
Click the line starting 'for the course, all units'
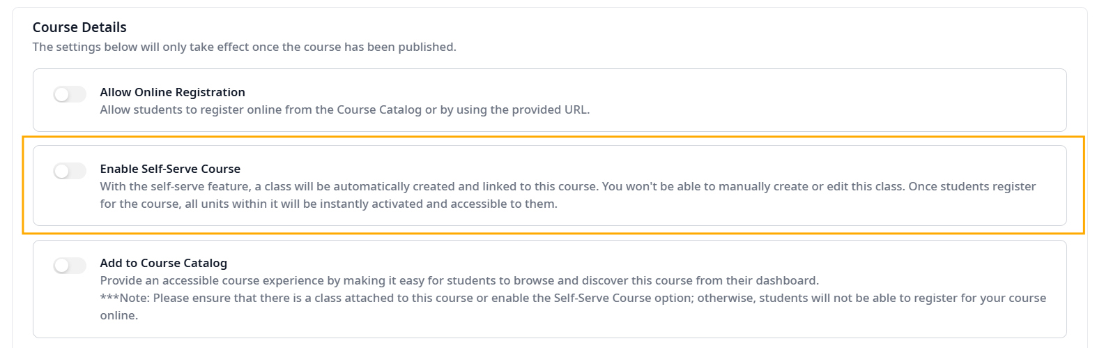coord(328,204)
